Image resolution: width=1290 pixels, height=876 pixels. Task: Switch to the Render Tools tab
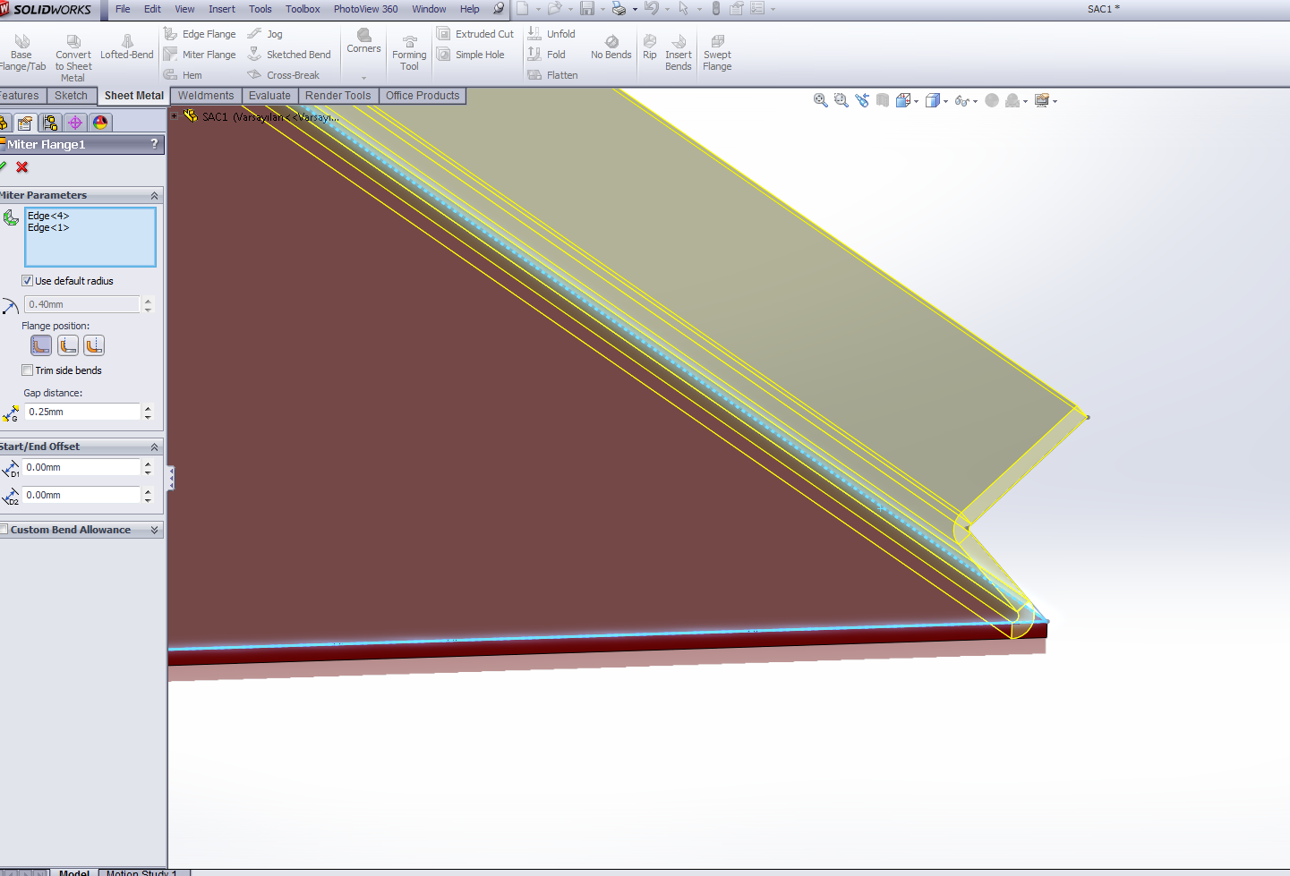point(337,96)
